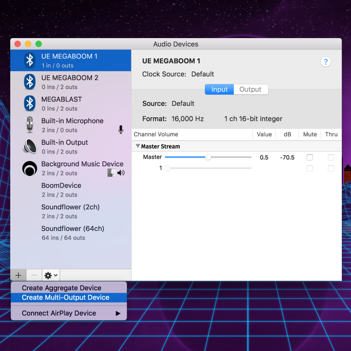Click the Source Default value

pos(183,104)
